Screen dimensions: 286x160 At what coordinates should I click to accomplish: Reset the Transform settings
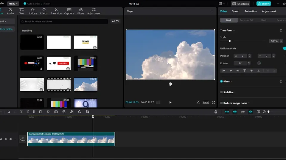[x=281, y=31]
